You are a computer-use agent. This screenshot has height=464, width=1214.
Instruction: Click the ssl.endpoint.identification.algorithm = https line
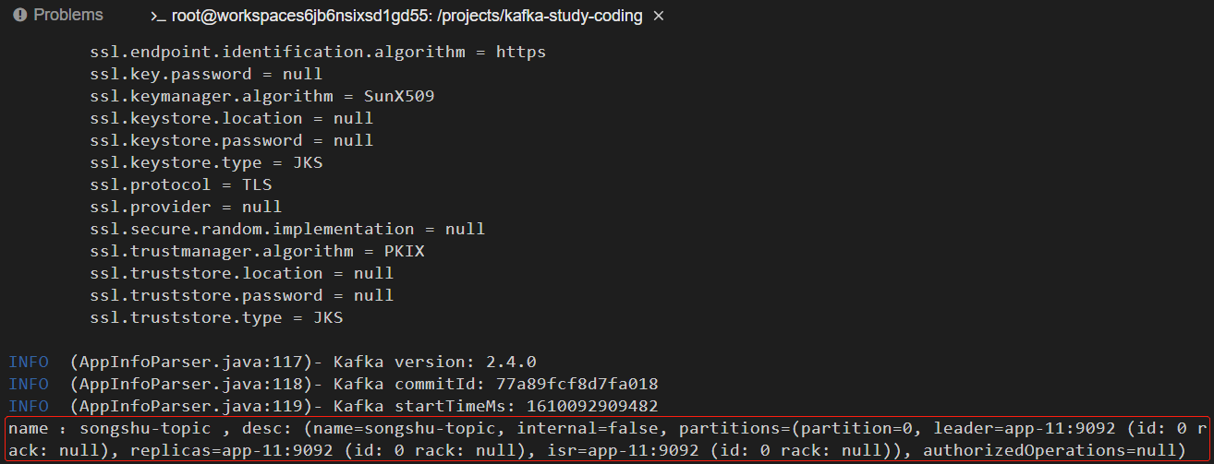[x=318, y=52]
